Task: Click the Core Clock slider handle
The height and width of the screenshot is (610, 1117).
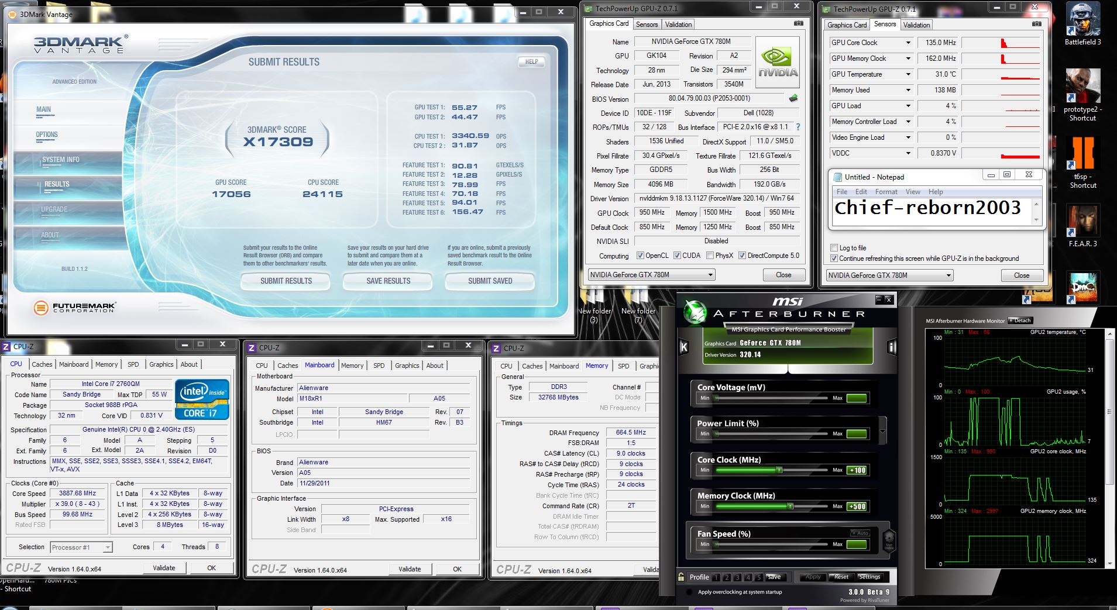Action: click(779, 470)
